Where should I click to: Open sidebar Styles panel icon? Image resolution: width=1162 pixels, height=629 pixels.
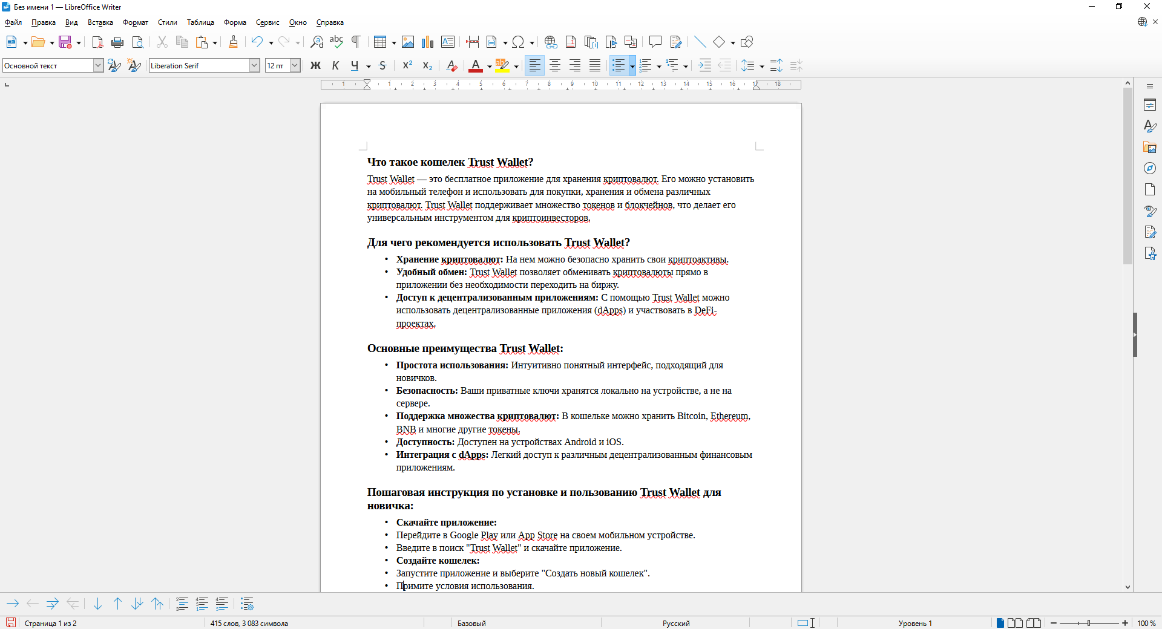coord(1150,126)
